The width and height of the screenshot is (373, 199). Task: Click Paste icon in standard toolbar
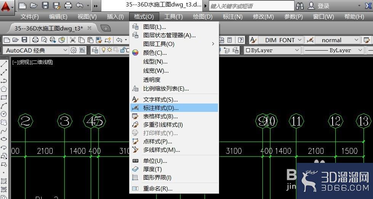[x=90, y=40]
